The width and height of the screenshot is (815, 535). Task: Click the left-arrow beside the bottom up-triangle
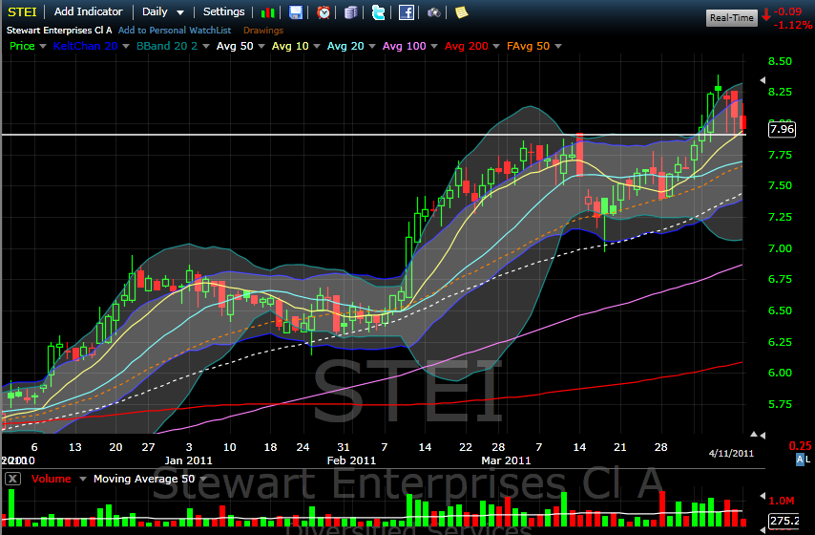pos(763,435)
